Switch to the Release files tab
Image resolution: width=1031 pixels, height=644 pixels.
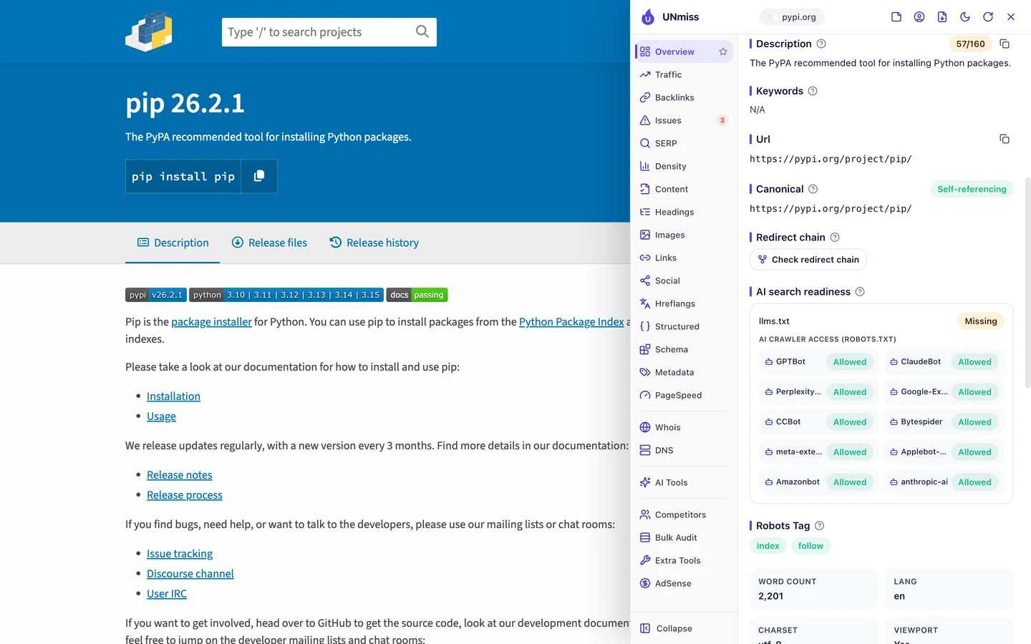pos(269,243)
